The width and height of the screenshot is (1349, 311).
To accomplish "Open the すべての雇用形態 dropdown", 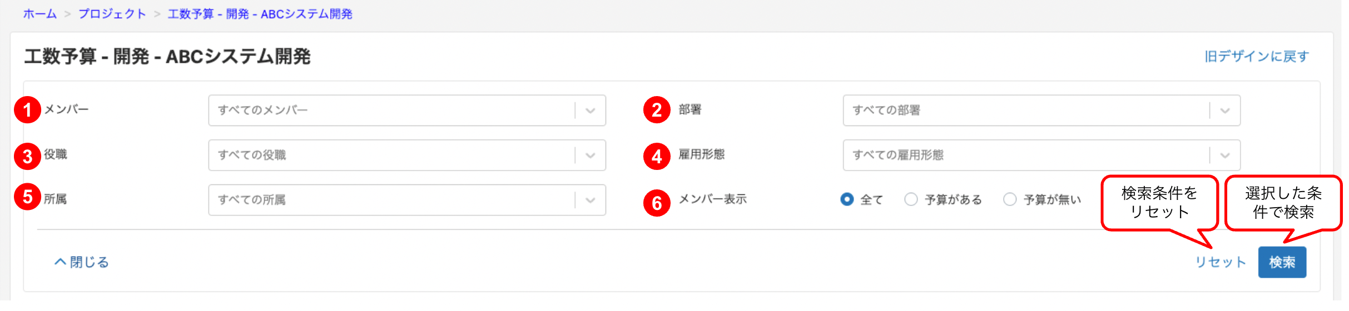I will pyautogui.click(x=1041, y=155).
